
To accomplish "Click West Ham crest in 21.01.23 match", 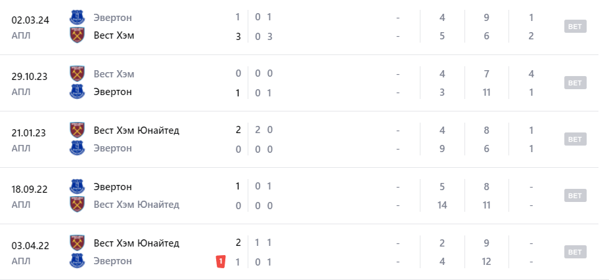I will tap(78, 130).
